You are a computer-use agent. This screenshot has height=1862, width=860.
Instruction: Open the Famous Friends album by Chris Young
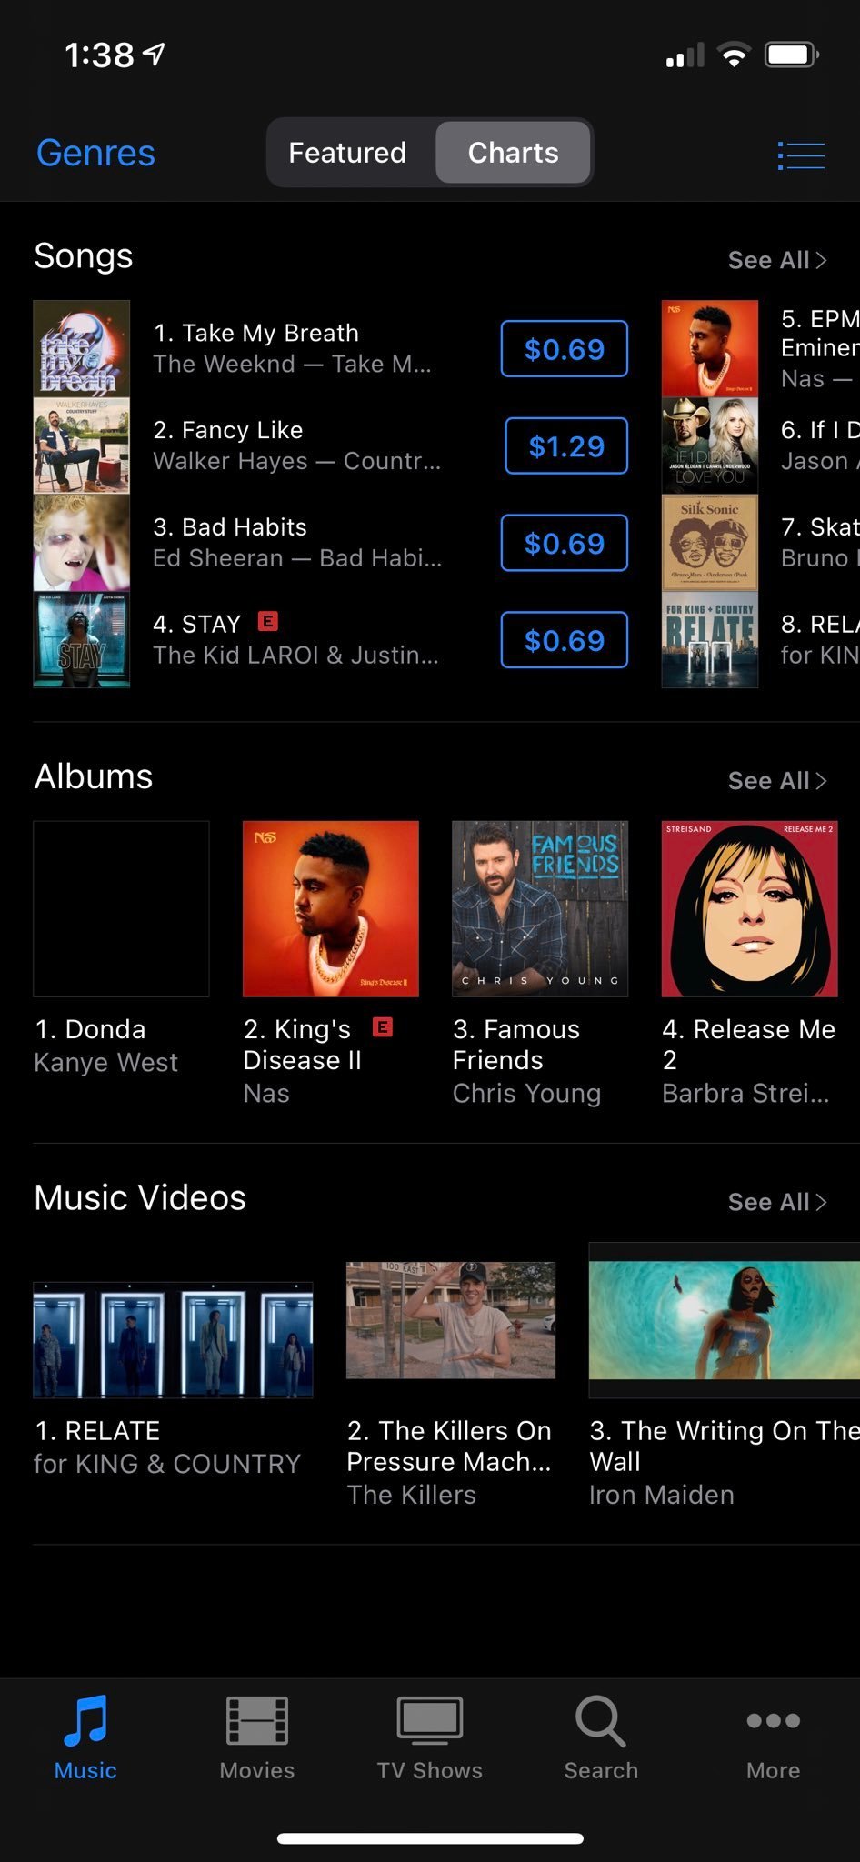click(540, 909)
